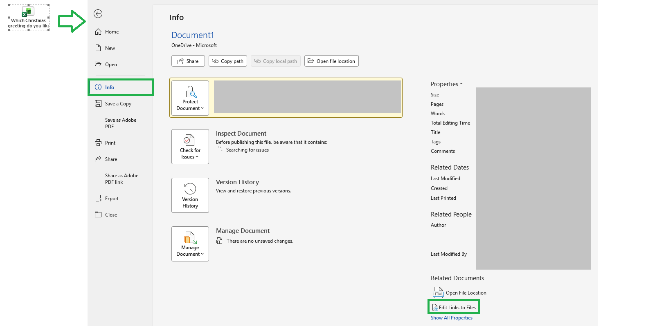Choose the Export page icon

pyautogui.click(x=98, y=199)
